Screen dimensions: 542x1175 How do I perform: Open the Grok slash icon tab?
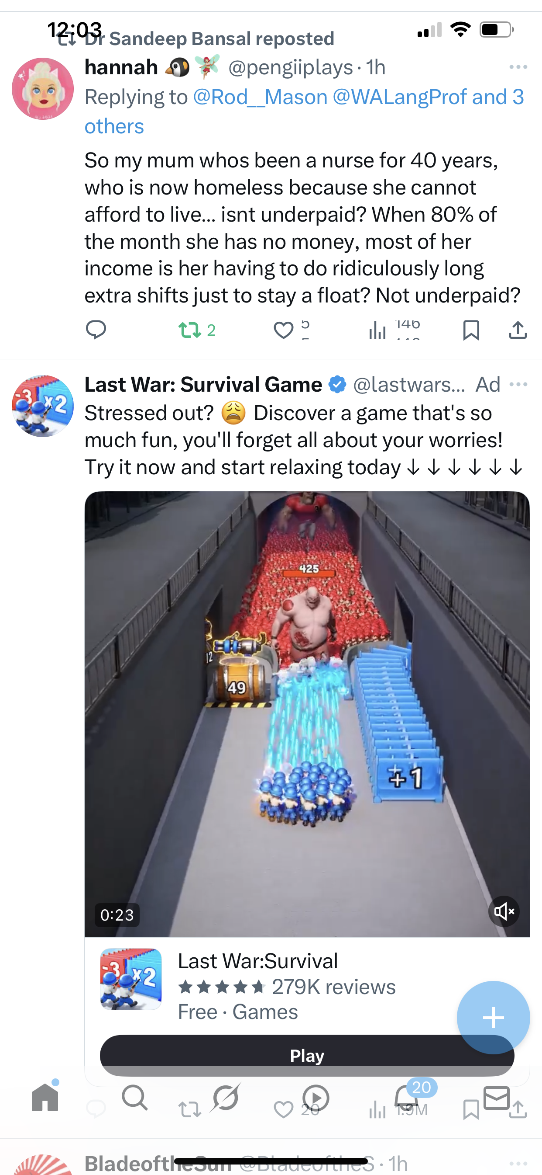pyautogui.click(x=226, y=1098)
